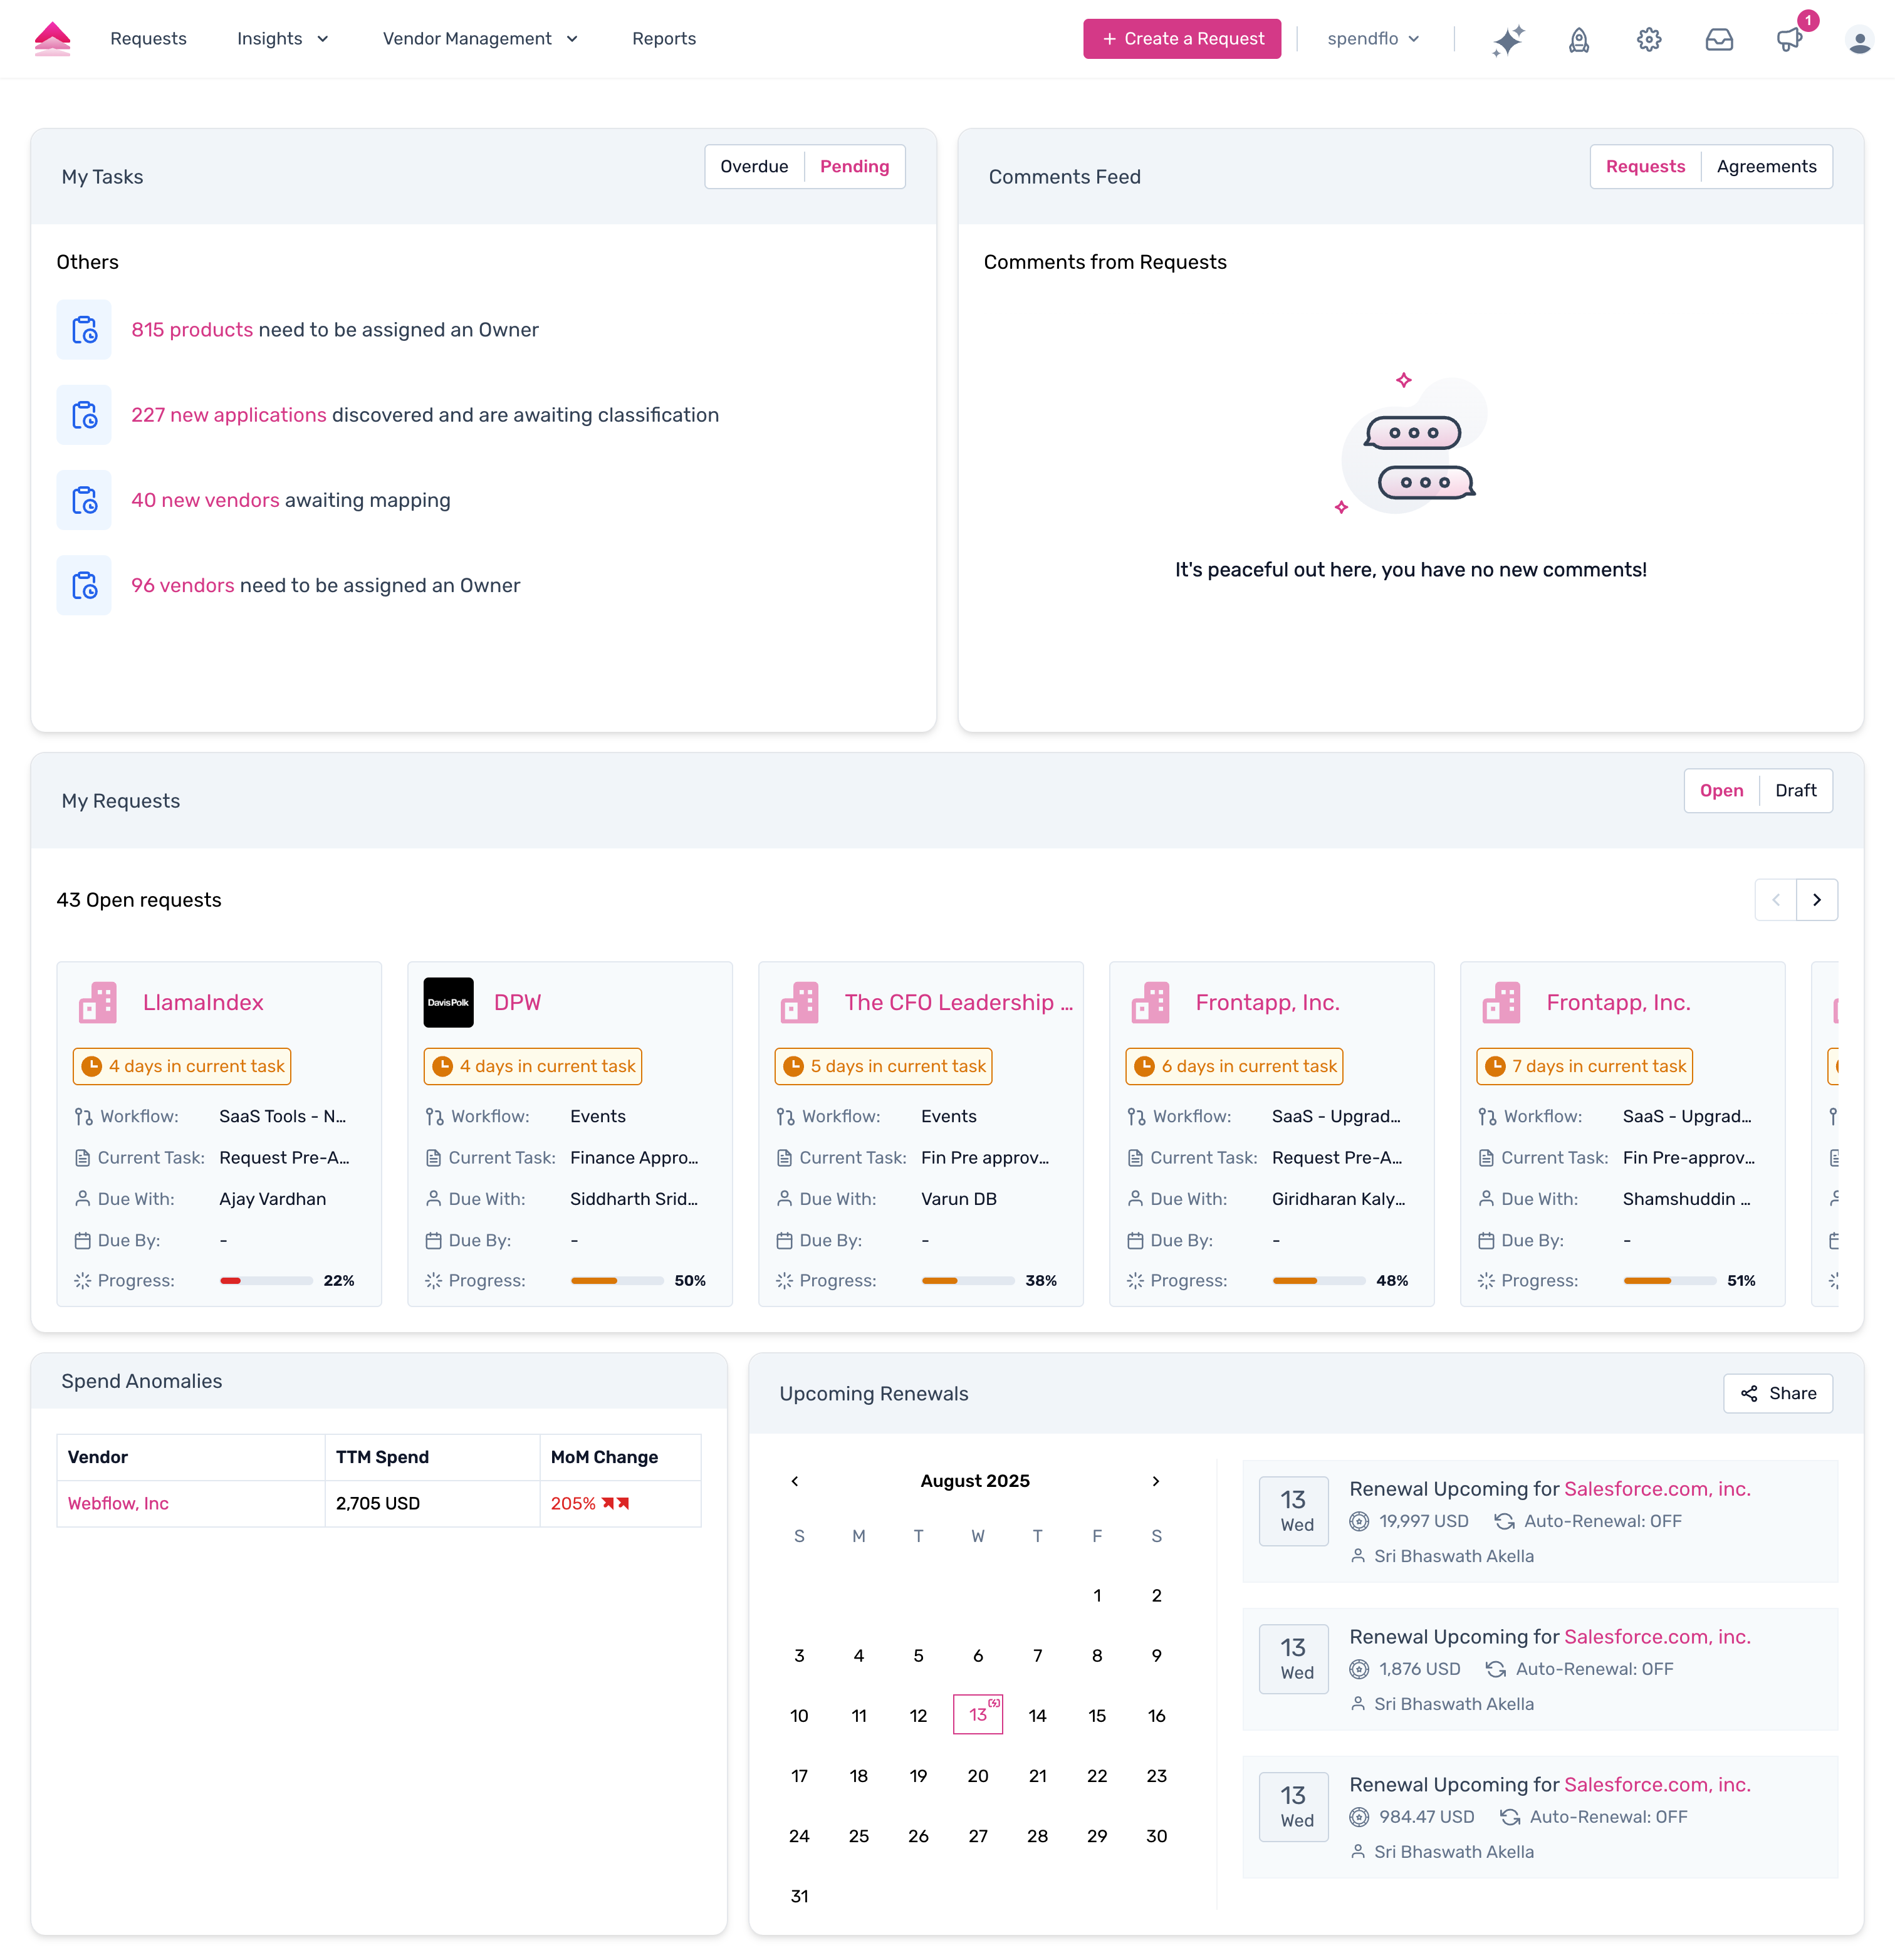Open LlamaIndex request title
1895x1960 pixels.
coord(203,1003)
